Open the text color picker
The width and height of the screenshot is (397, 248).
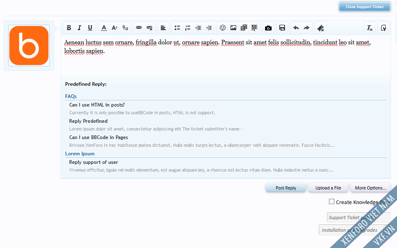pos(104,28)
